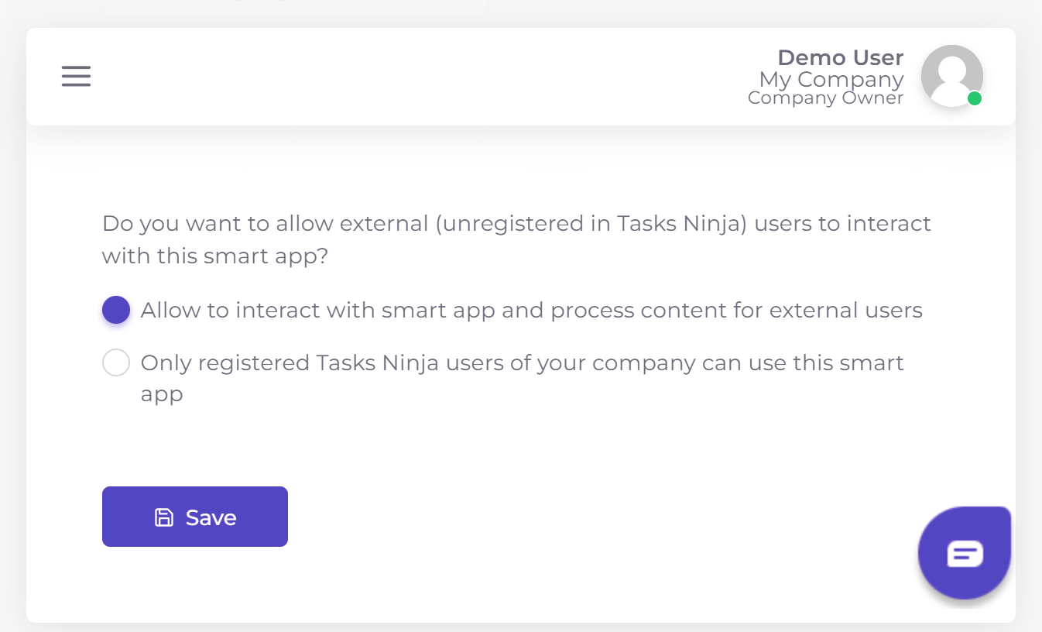Click the word 'app' under second option

pos(162,393)
